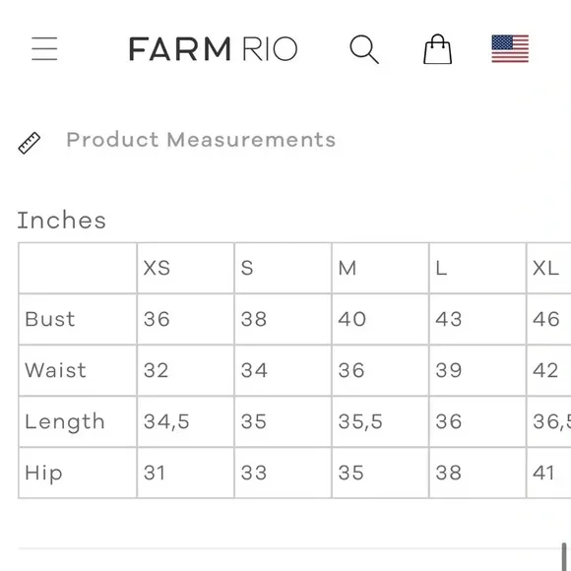The image size is (571, 571).
Task: Click the Inches unit label
Action: 62,221
